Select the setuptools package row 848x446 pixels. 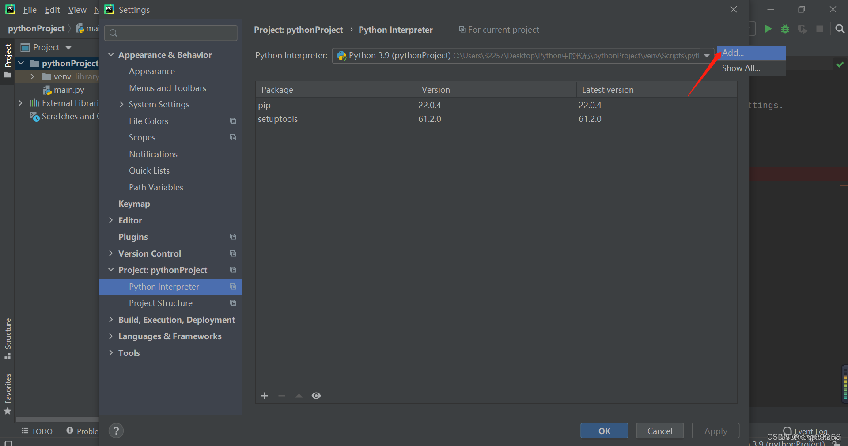496,119
